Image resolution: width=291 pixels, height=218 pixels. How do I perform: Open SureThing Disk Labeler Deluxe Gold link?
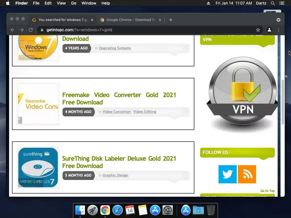click(119, 162)
